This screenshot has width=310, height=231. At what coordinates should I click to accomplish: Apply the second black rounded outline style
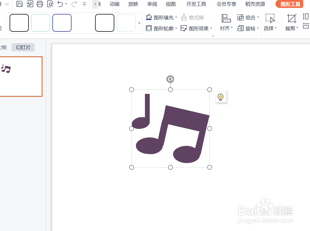[105, 23]
